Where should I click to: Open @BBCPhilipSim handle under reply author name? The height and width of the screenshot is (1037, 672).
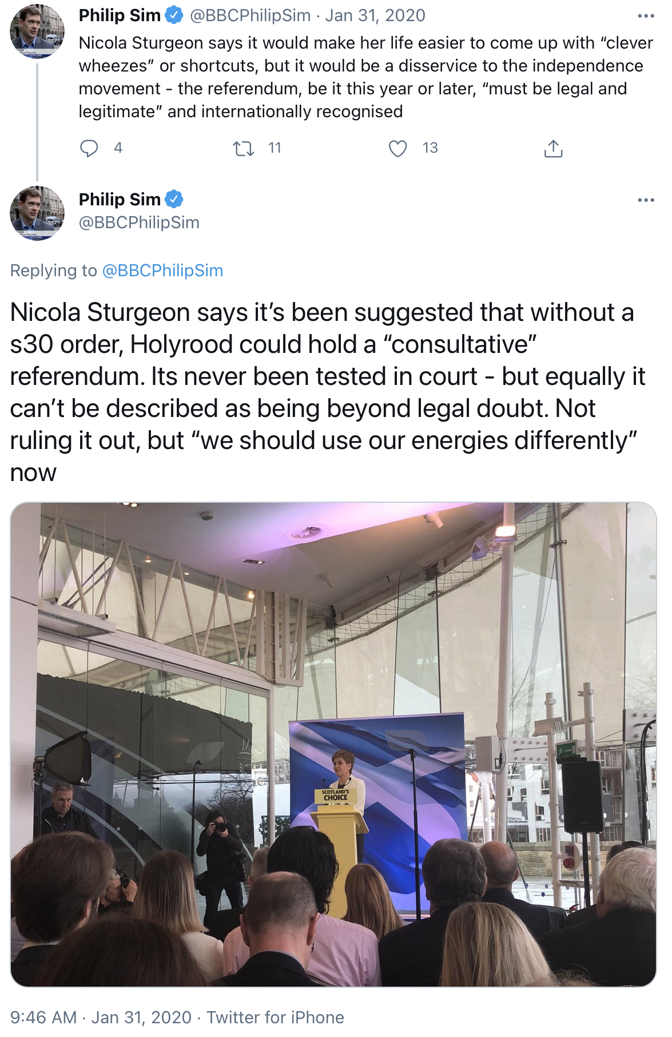pos(139,223)
